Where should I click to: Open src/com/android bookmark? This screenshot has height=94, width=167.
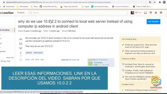(x=121, y=7)
